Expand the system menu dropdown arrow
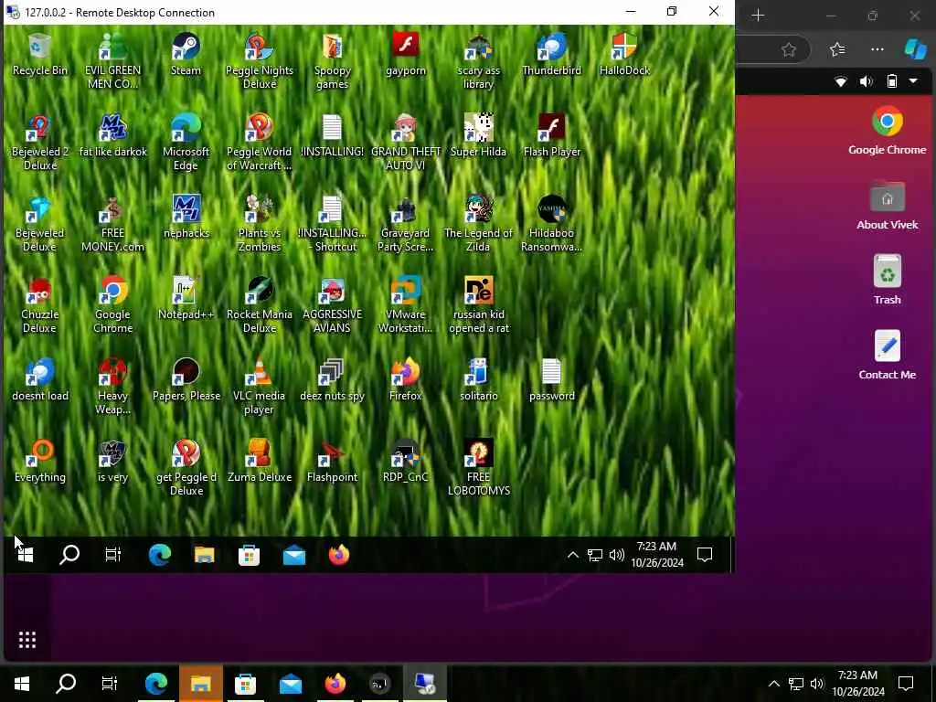 [x=913, y=80]
